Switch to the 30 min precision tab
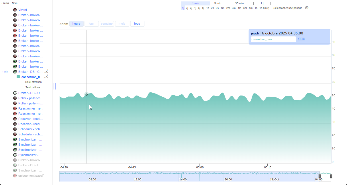This screenshot has width=347, height=185. pos(239,3)
